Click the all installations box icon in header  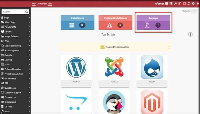coord(167,3)
